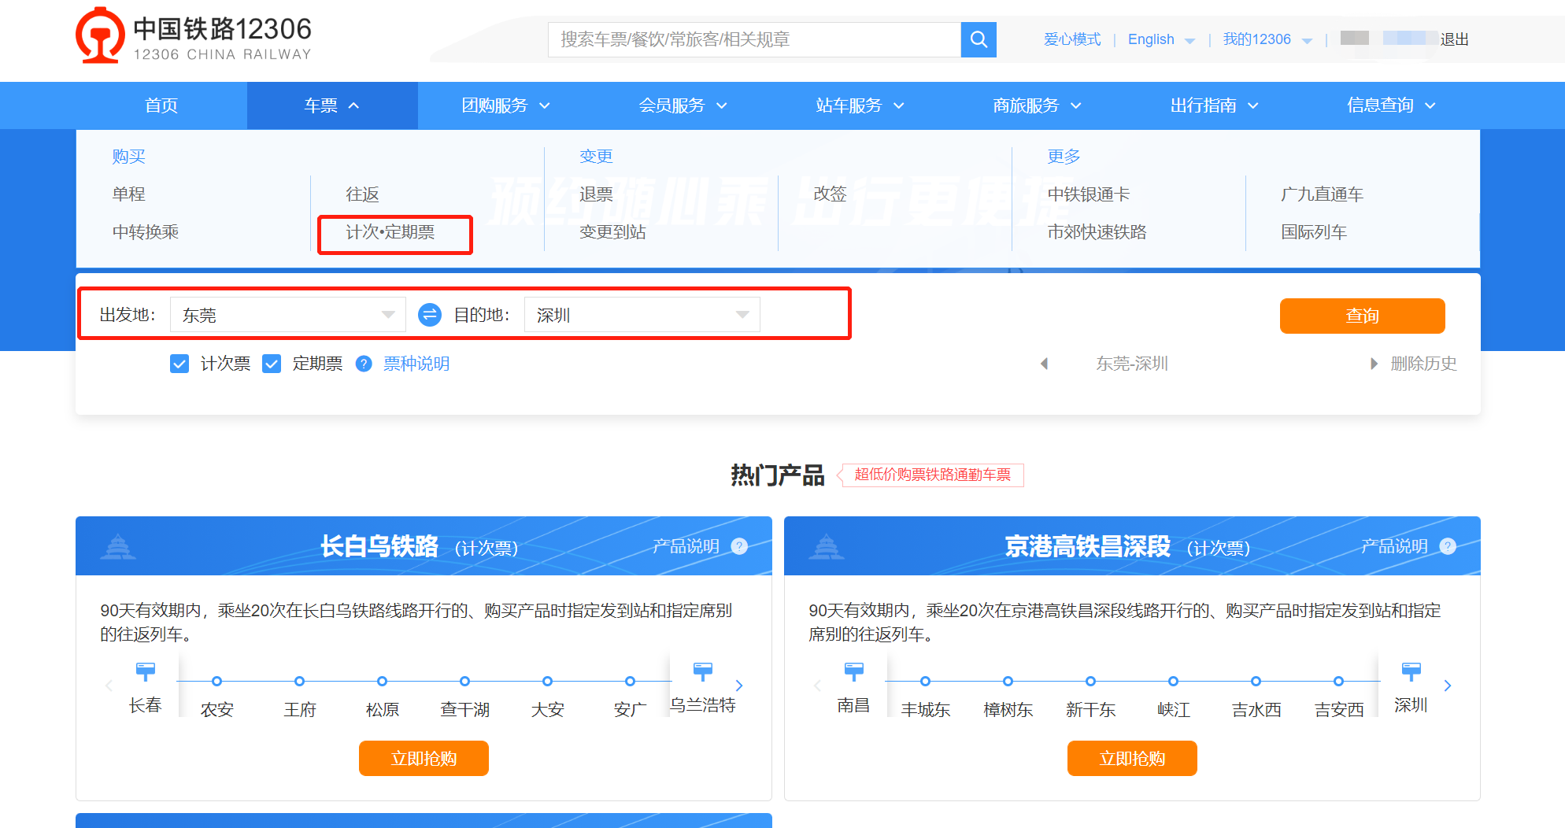Click the 退出 logout link
Viewport: 1565px width, 828px height.
pos(1455,39)
